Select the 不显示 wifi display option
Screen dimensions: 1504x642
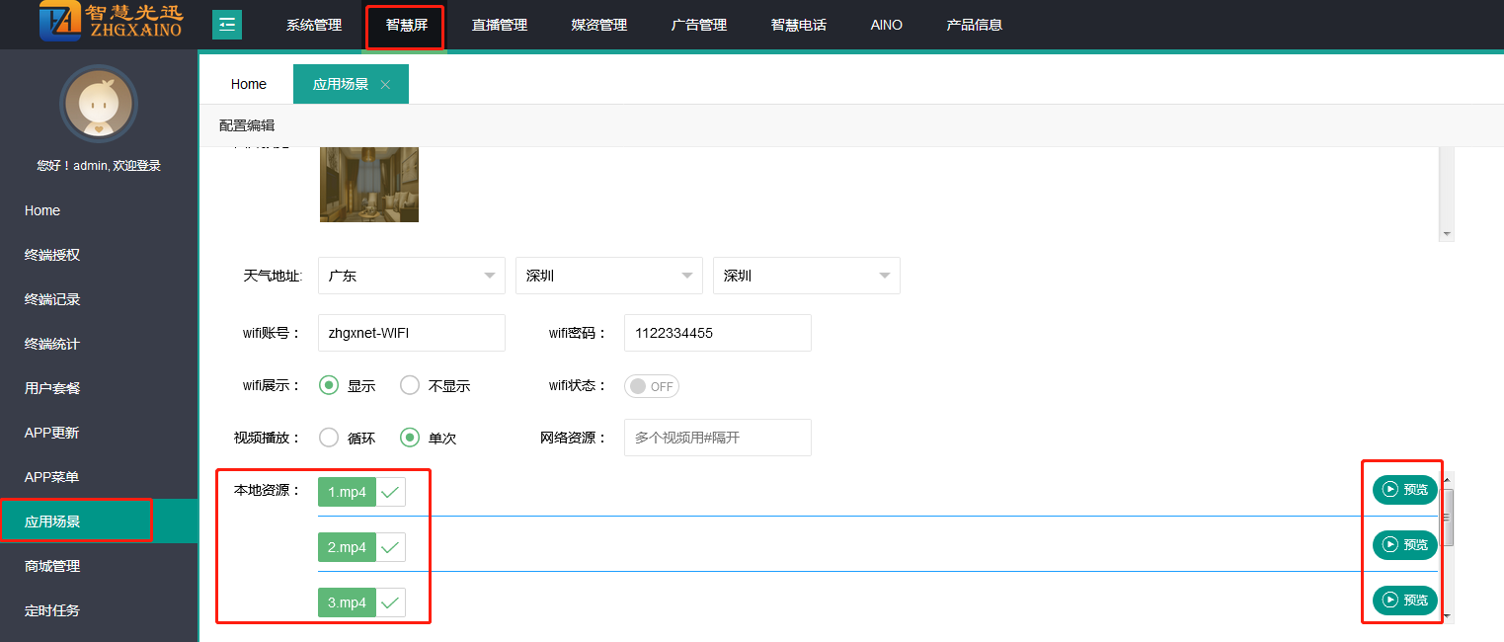(410, 385)
